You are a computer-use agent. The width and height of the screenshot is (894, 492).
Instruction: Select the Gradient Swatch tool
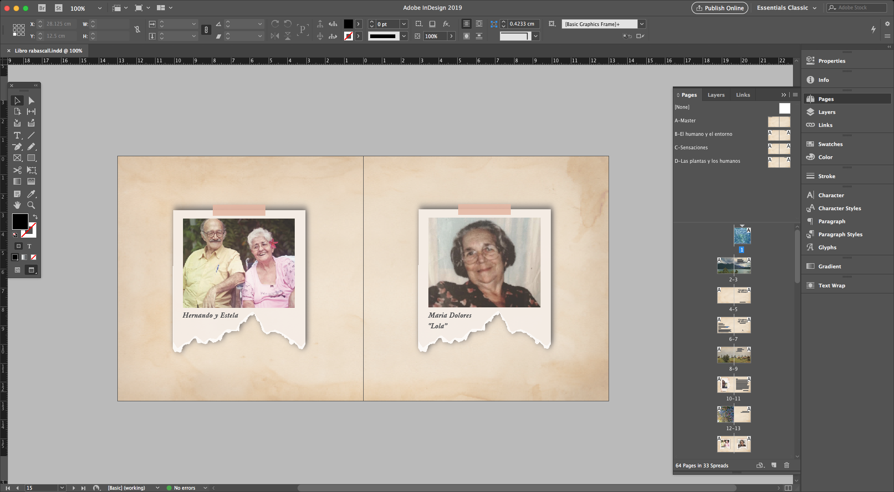pos(17,181)
